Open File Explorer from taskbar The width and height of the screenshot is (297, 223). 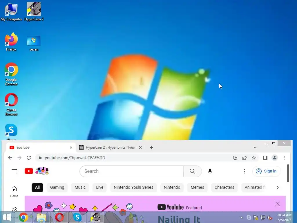[41, 217]
